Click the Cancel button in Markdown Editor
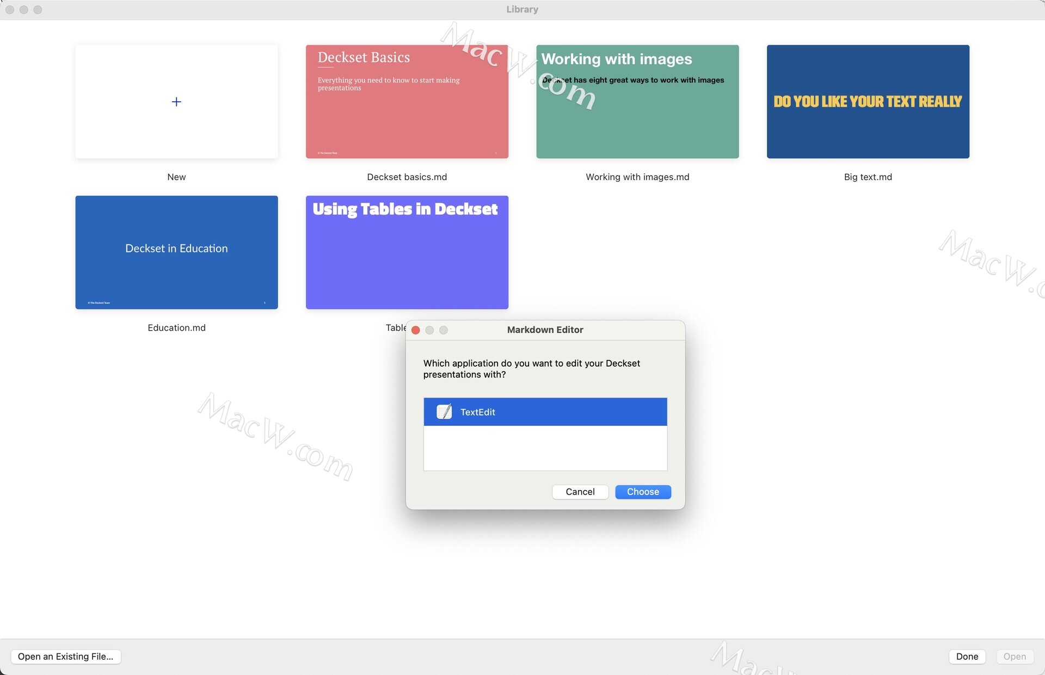Viewport: 1045px width, 675px height. pos(580,492)
